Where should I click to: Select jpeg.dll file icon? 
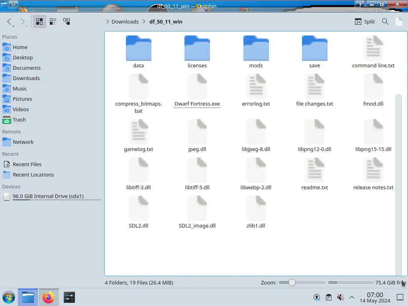pos(197,131)
